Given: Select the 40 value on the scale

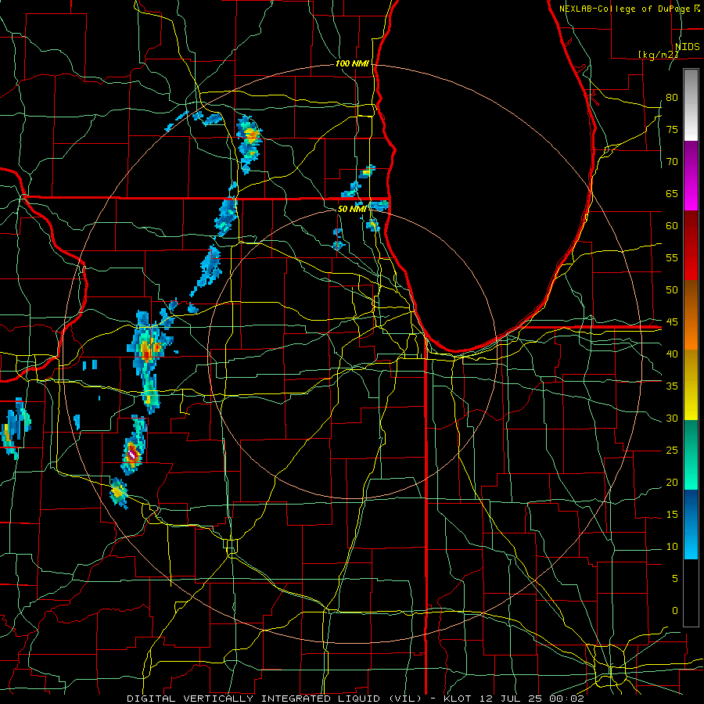Looking at the screenshot, I should [x=672, y=354].
